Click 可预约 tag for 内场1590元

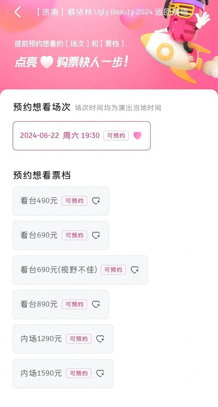(x=79, y=373)
